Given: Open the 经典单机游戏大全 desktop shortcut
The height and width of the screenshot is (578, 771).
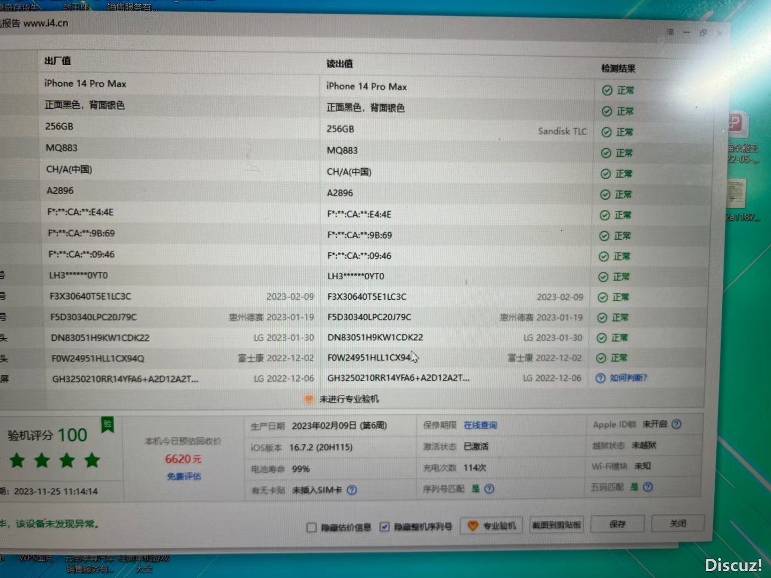Looking at the screenshot, I should 143,564.
